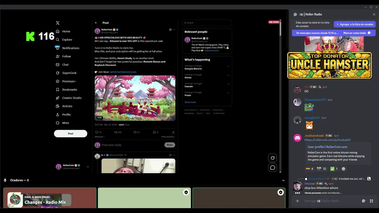Open the apps launcher icon in message bar

click(x=371, y=201)
